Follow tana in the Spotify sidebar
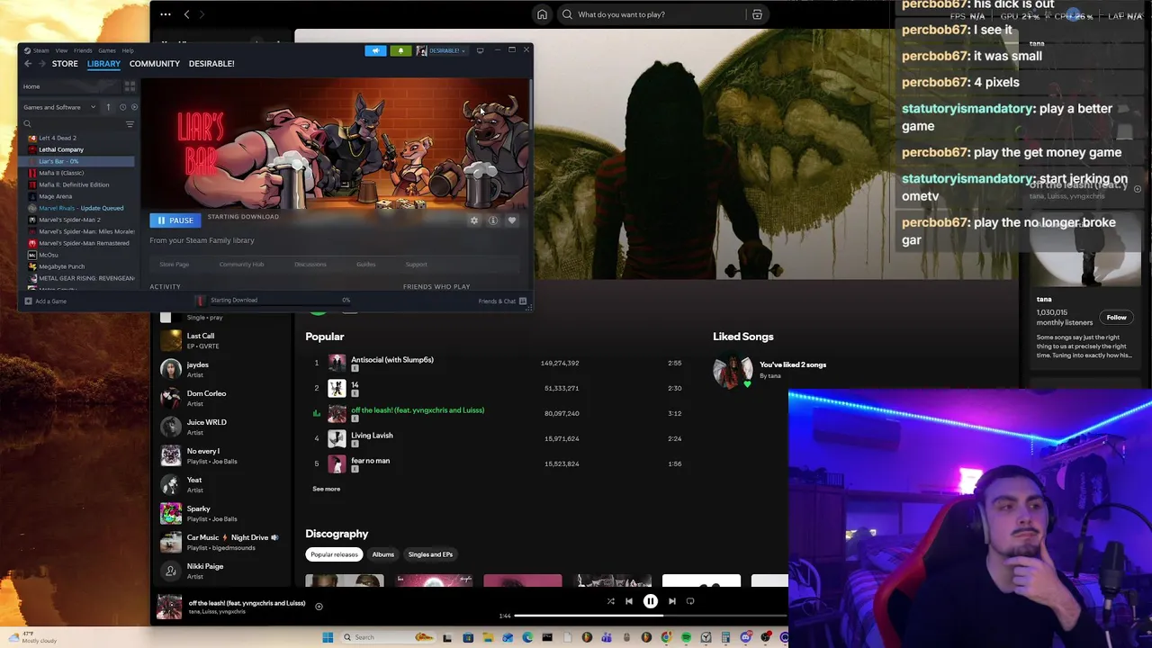 pos(1117,318)
